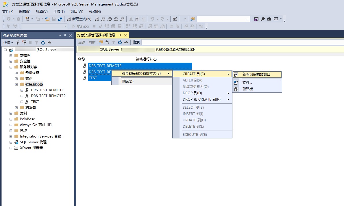Viewport: 344px width, 206px height.
Task: Click the New Project icon
Action: click(x=27, y=19)
